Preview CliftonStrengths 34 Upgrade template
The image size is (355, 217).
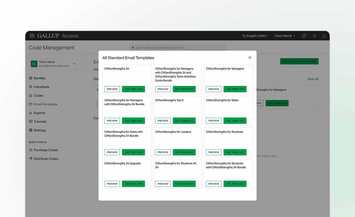click(112, 184)
